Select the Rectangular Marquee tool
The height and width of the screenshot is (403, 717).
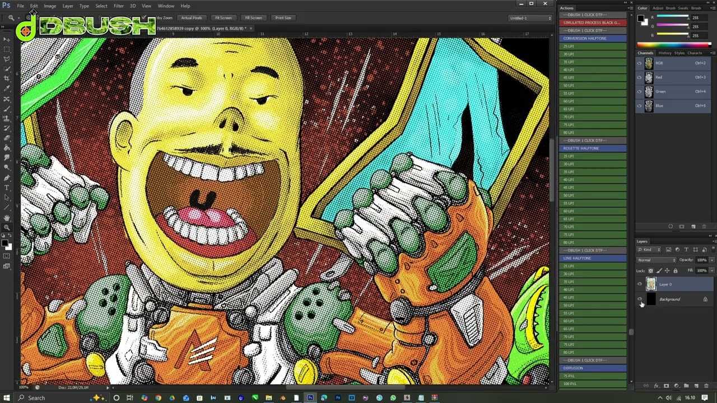tap(7, 49)
